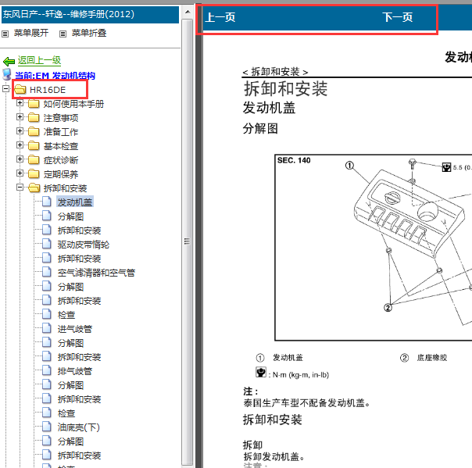The width and height of the screenshot is (472, 468).
Task: Click the 菜单折叠 list icon
Action: pyautogui.click(x=63, y=34)
